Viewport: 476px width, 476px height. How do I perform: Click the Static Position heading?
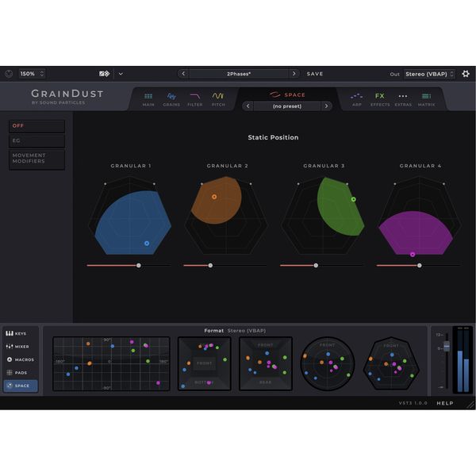click(x=273, y=137)
